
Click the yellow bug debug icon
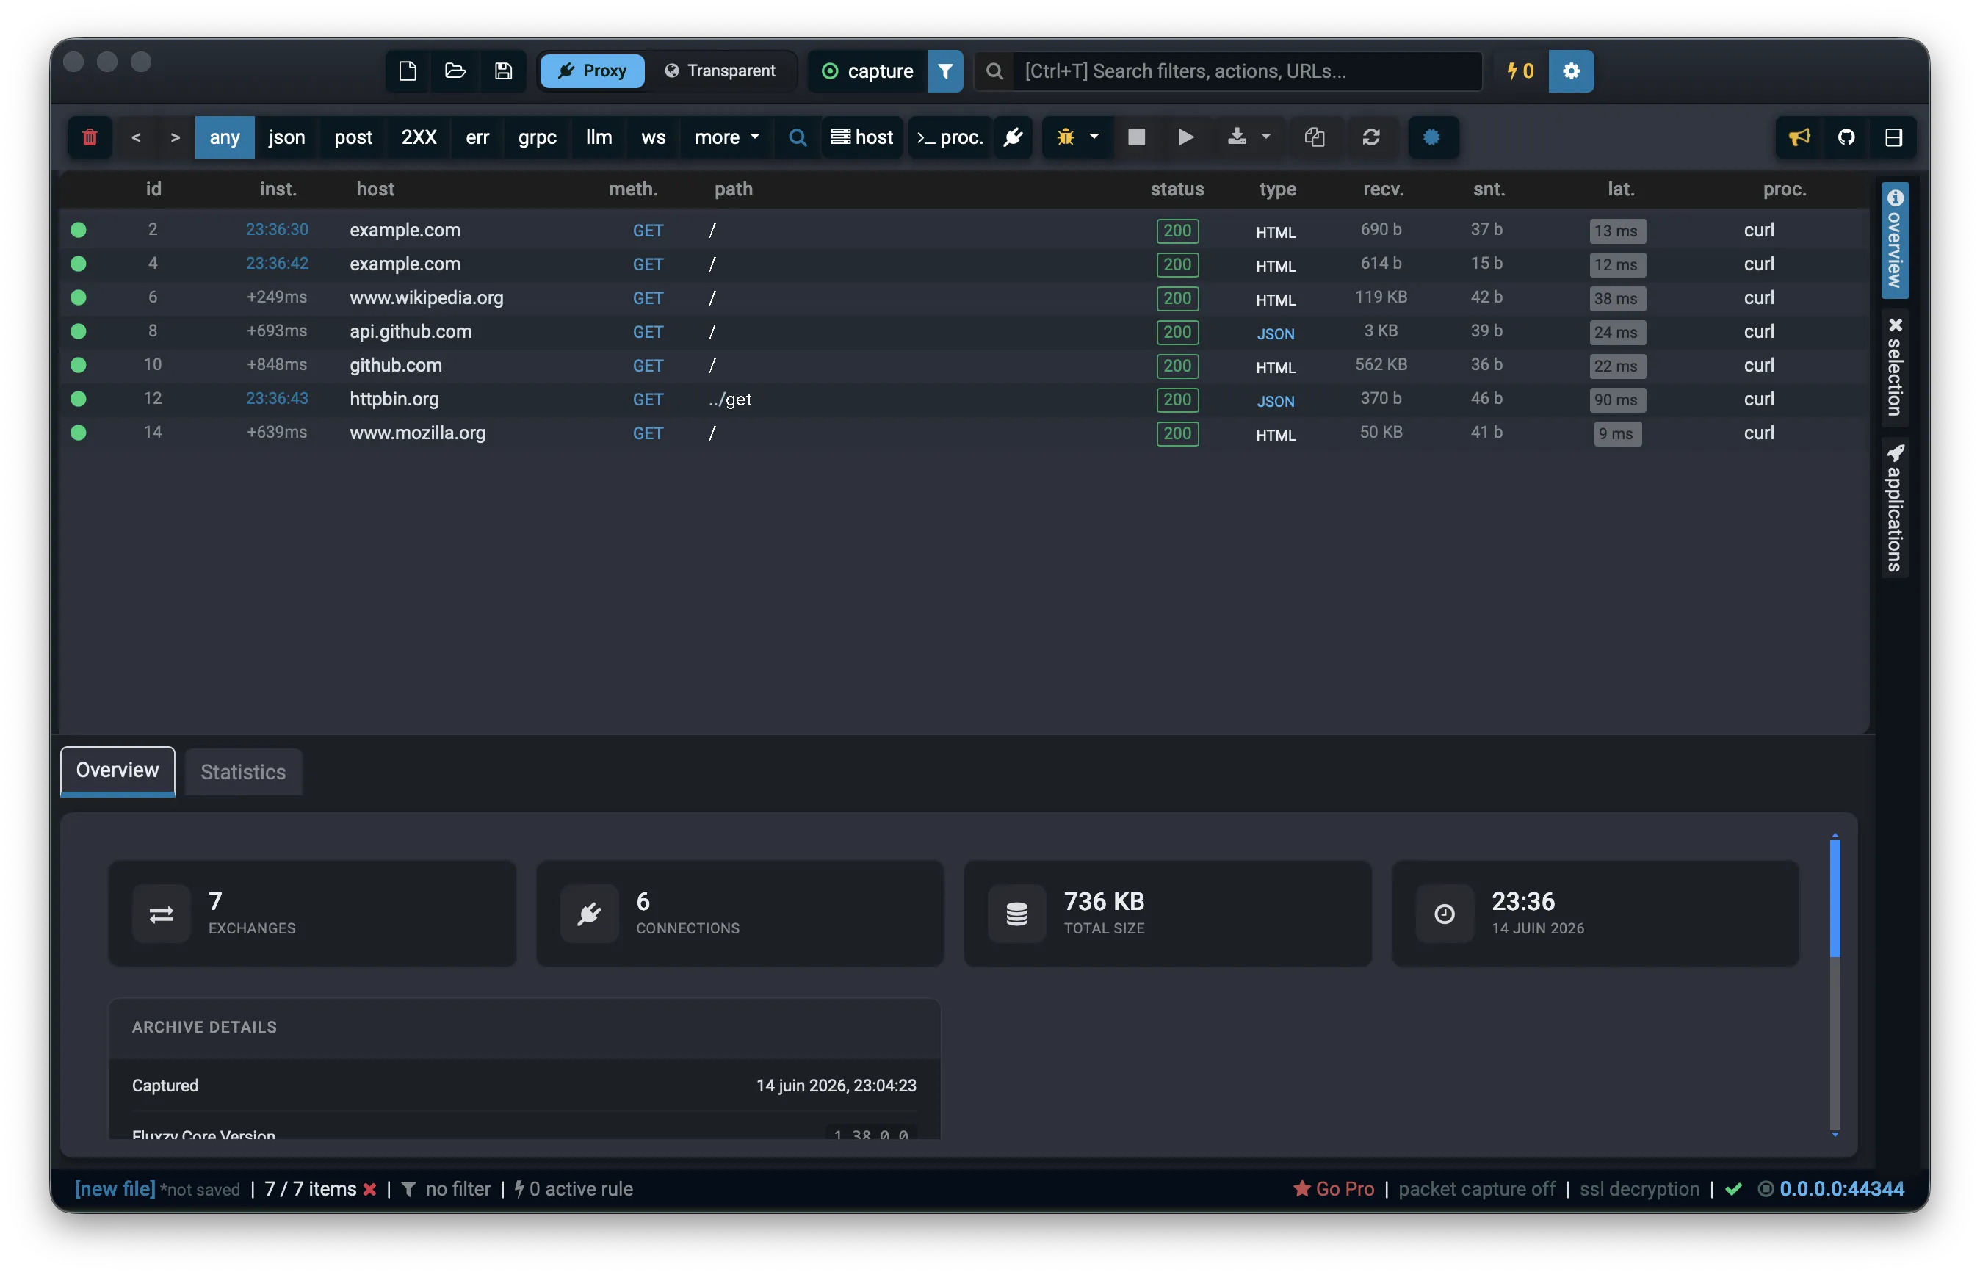click(x=1066, y=137)
